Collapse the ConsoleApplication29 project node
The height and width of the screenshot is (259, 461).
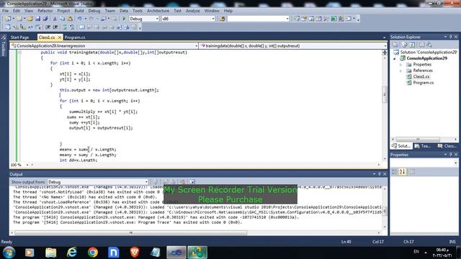point(395,58)
